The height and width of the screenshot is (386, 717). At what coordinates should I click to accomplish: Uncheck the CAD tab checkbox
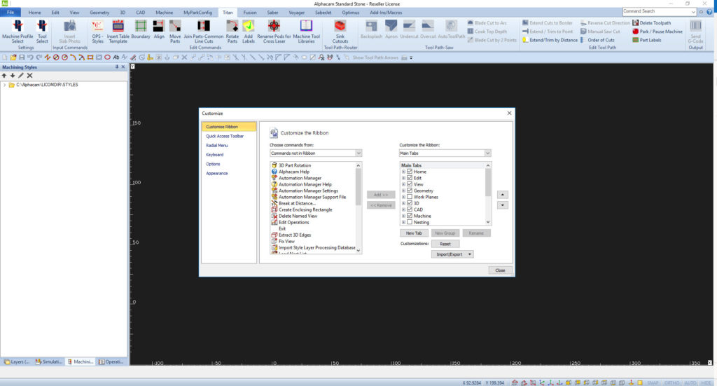[410, 209]
